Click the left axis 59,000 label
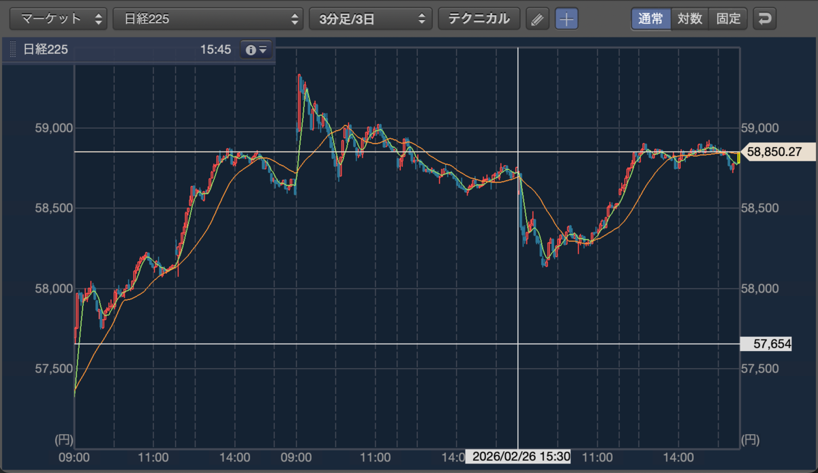Viewport: 818px width, 473px height. 53,128
